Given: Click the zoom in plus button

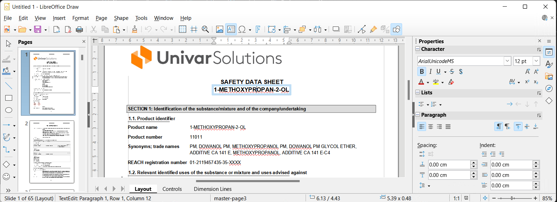Looking at the screenshot, I should [535, 198].
